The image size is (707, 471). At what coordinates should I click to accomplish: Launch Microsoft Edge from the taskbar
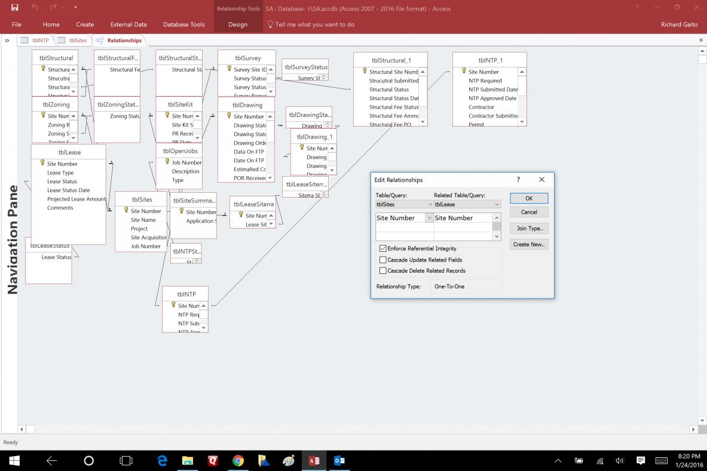pyautogui.click(x=163, y=460)
